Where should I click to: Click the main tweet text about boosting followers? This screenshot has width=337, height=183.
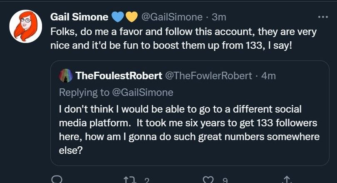click(183, 38)
